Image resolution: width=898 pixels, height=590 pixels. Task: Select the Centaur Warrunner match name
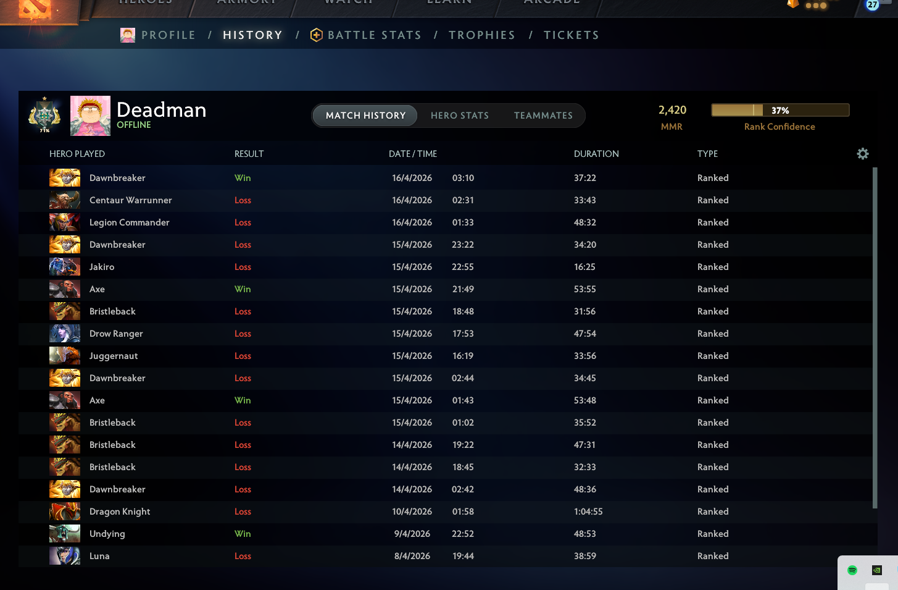[131, 200]
